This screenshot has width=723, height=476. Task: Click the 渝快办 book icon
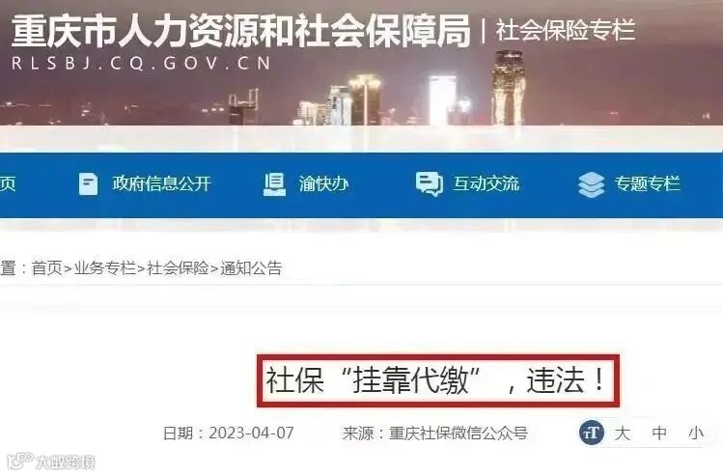274,184
